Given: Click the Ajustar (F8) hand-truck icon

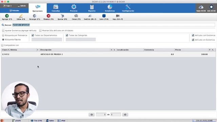Looking at the screenshot, I should 62,16.
